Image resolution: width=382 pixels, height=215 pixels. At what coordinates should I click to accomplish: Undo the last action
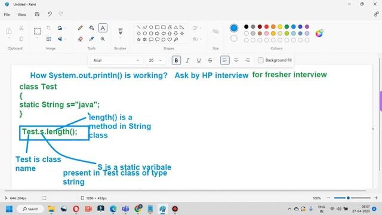(x=50, y=14)
